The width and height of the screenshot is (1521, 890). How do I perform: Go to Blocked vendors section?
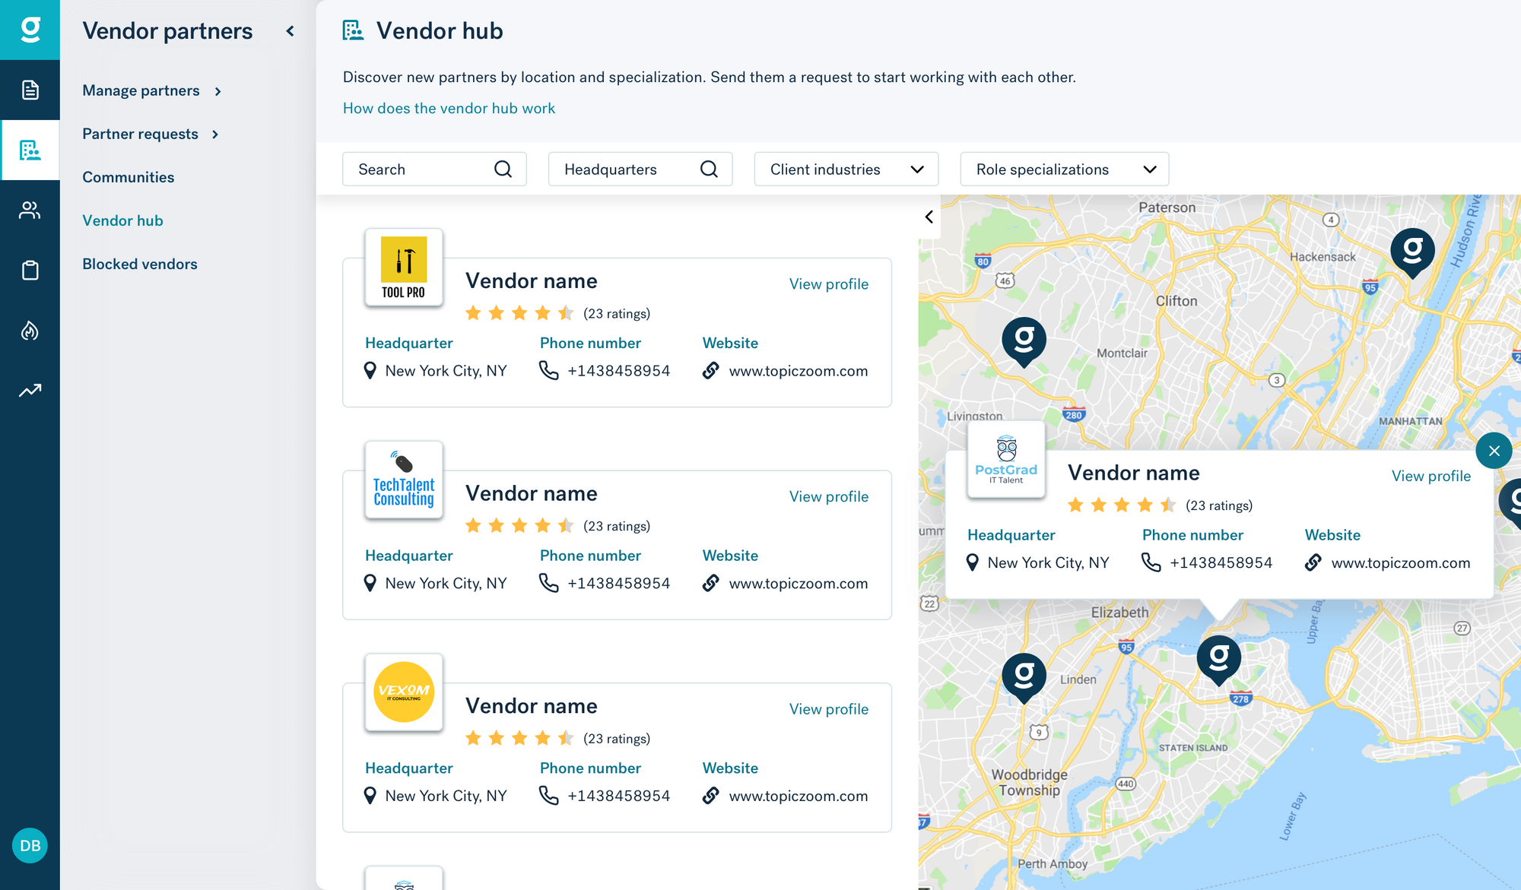(140, 264)
